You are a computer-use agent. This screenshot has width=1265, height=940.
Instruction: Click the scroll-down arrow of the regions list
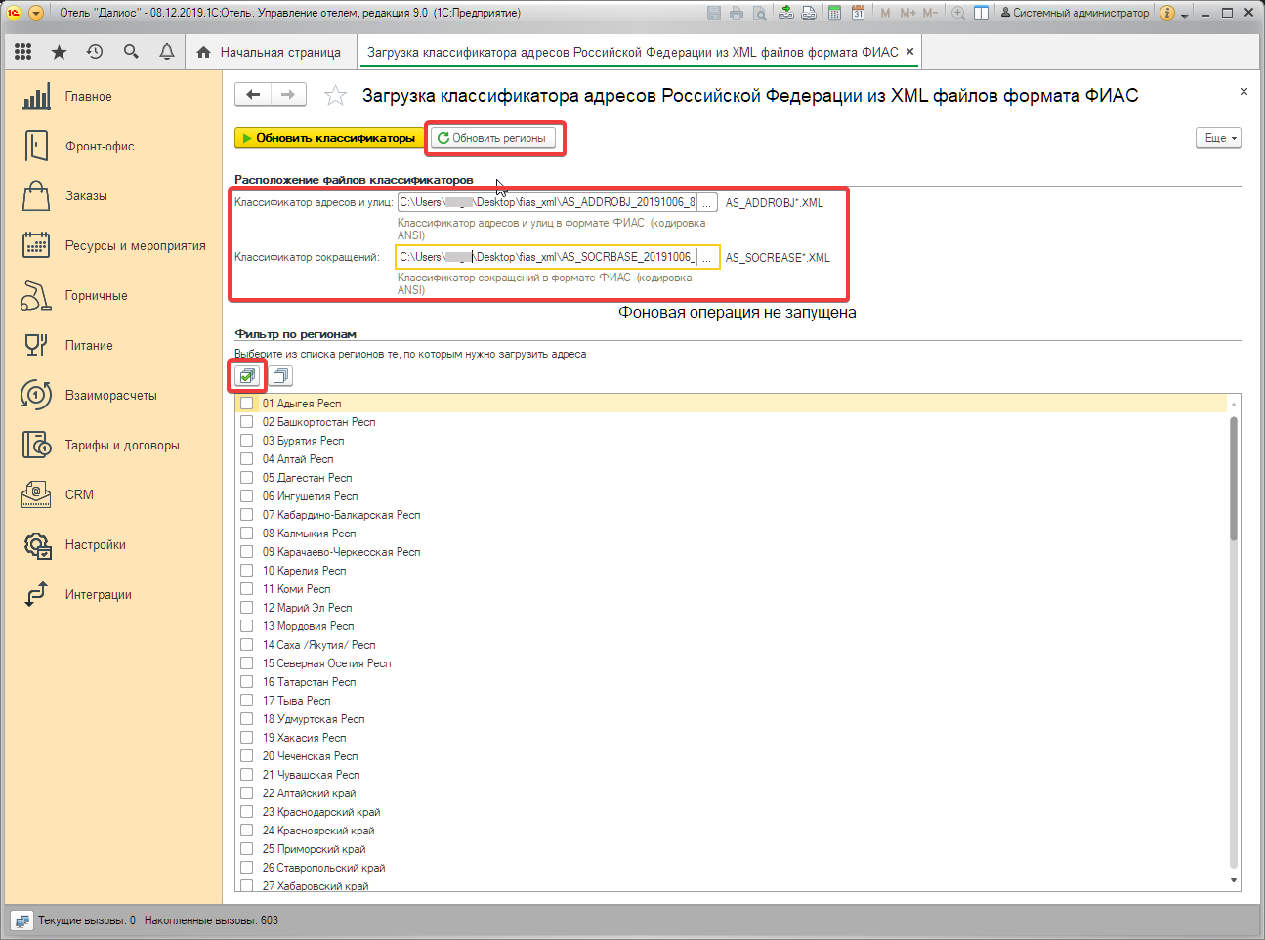(1234, 880)
